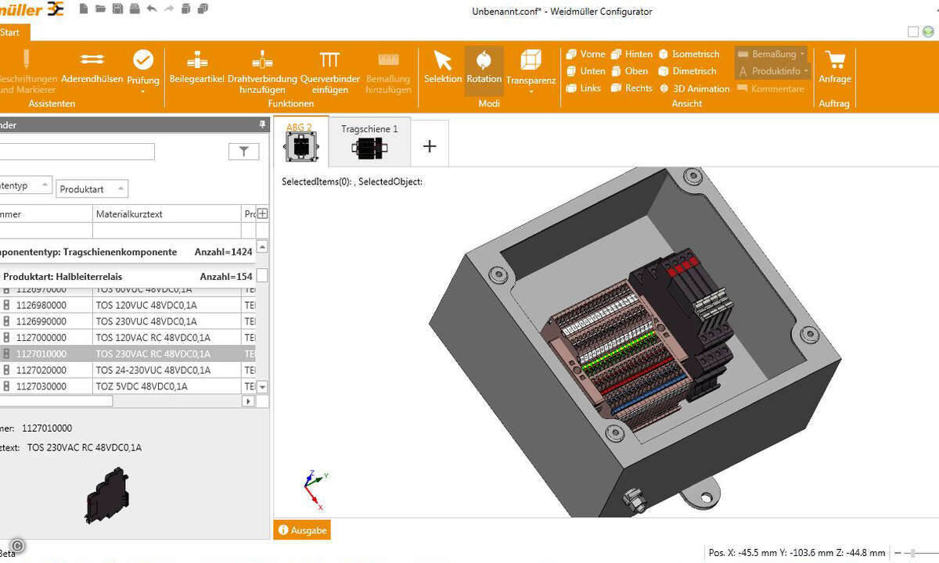Select row 1126980000 TOS 120VUC
Viewport: 939px width, 563px height.
[128, 305]
